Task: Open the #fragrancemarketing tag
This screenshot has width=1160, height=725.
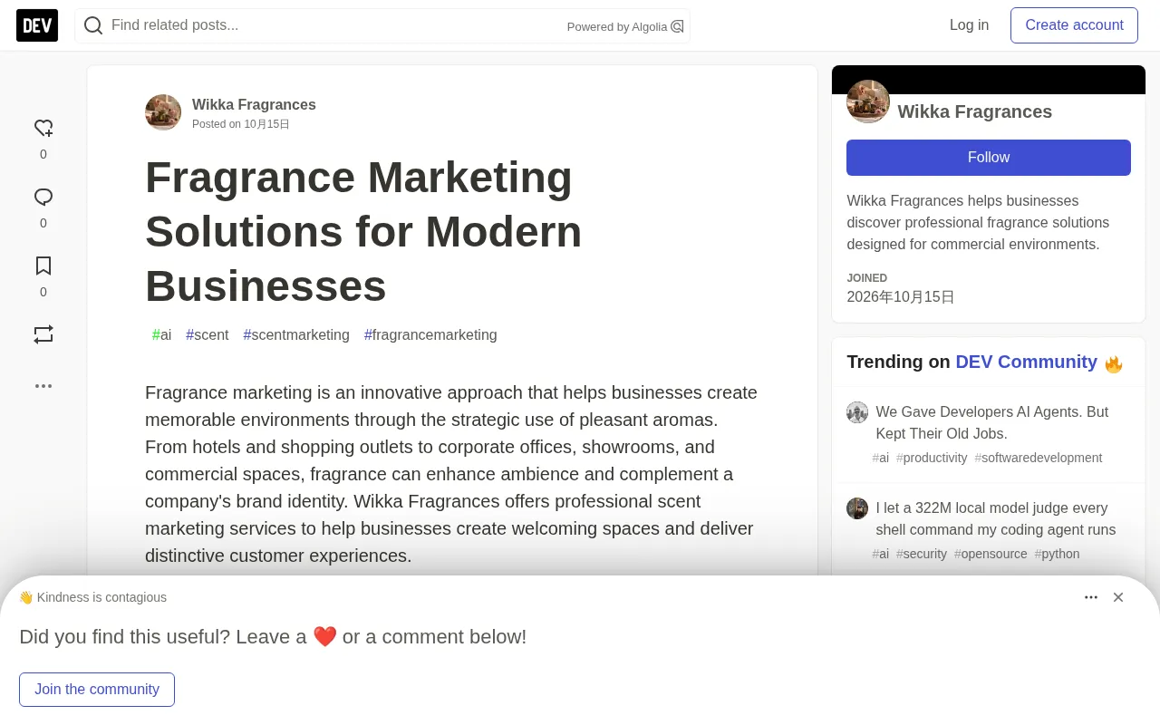Action: tap(430, 335)
